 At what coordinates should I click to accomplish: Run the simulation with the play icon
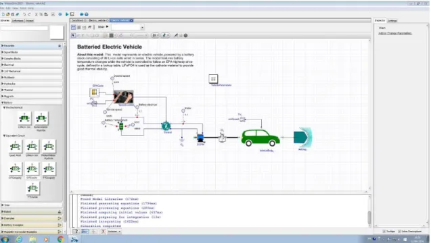(67, 14)
